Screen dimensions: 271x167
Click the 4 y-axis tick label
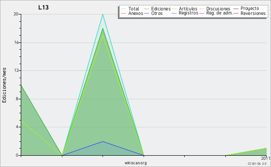pyautogui.click(x=17, y=127)
